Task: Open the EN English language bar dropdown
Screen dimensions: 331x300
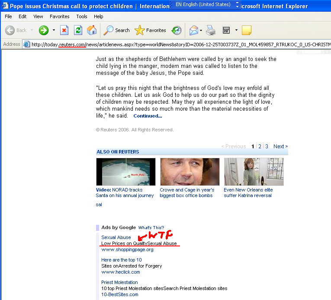Action: click(237, 5)
